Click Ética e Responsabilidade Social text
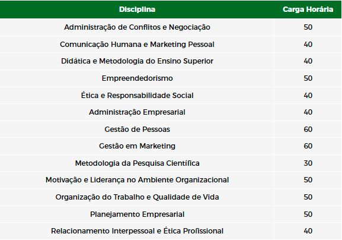 [137, 96]
